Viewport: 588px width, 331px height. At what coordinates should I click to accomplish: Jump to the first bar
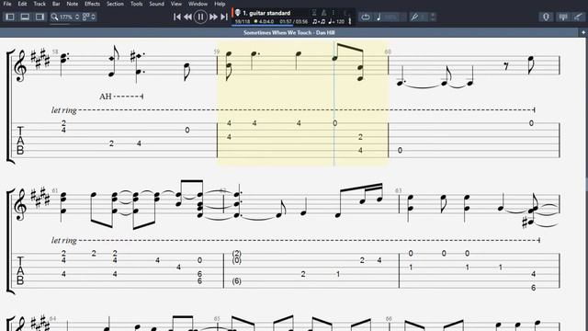(177, 17)
